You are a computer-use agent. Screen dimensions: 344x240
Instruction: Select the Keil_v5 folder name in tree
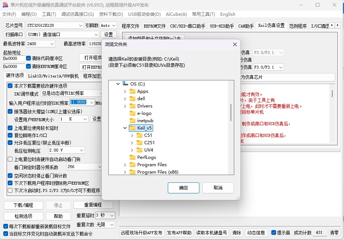click(x=144, y=128)
